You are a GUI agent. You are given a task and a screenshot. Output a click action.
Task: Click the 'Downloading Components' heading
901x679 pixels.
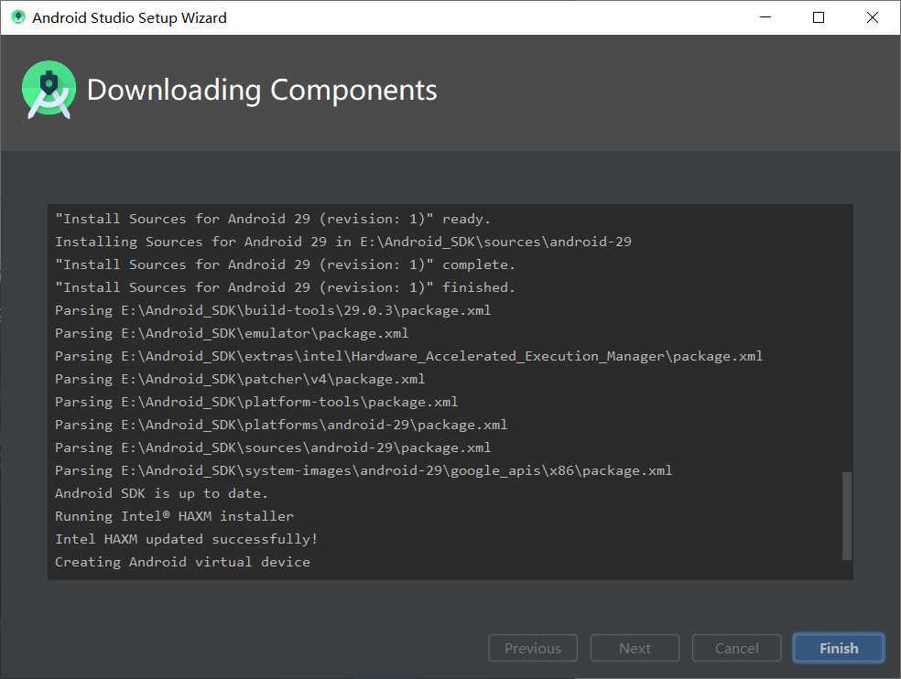(262, 91)
